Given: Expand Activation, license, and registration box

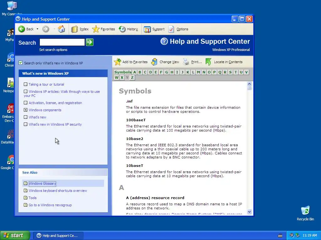Looking at the screenshot, I should [x=25, y=102].
